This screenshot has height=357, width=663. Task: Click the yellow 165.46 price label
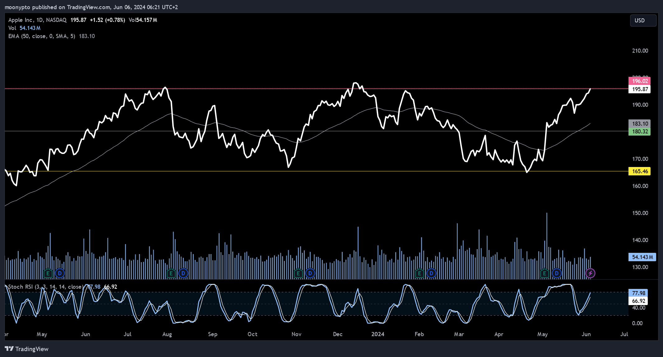point(639,171)
